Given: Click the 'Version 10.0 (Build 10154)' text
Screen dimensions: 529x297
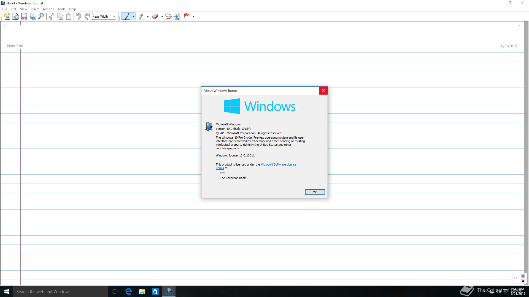Looking at the screenshot, I should point(233,129).
